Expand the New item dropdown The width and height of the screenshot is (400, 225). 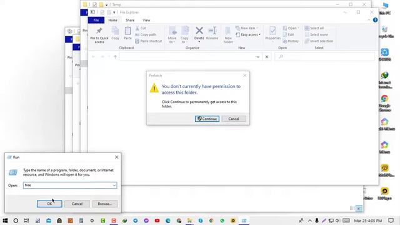tap(247, 28)
